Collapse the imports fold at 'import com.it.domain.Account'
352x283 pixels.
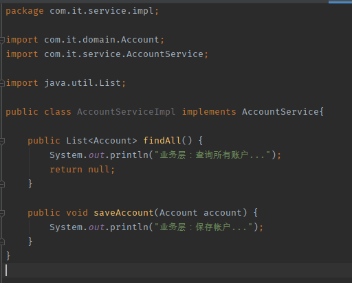pyautogui.click(x=2, y=41)
